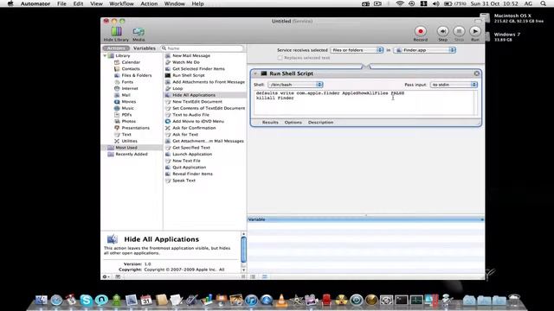
Task: Remove the Run Shell Script action
Action: (x=477, y=73)
